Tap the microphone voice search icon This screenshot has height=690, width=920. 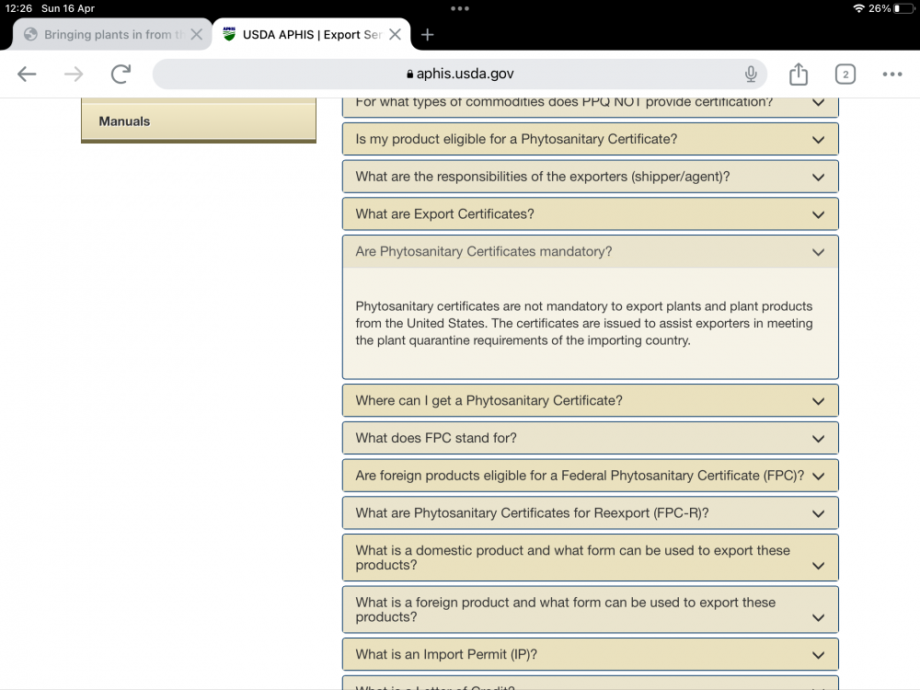(x=751, y=74)
